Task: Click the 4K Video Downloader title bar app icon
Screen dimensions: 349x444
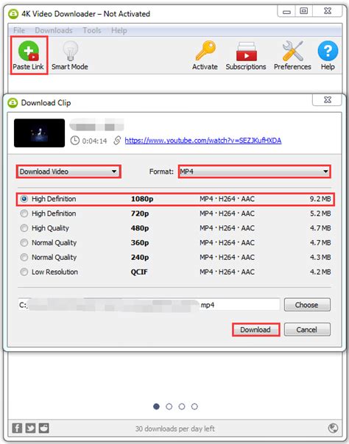Action: (13, 14)
